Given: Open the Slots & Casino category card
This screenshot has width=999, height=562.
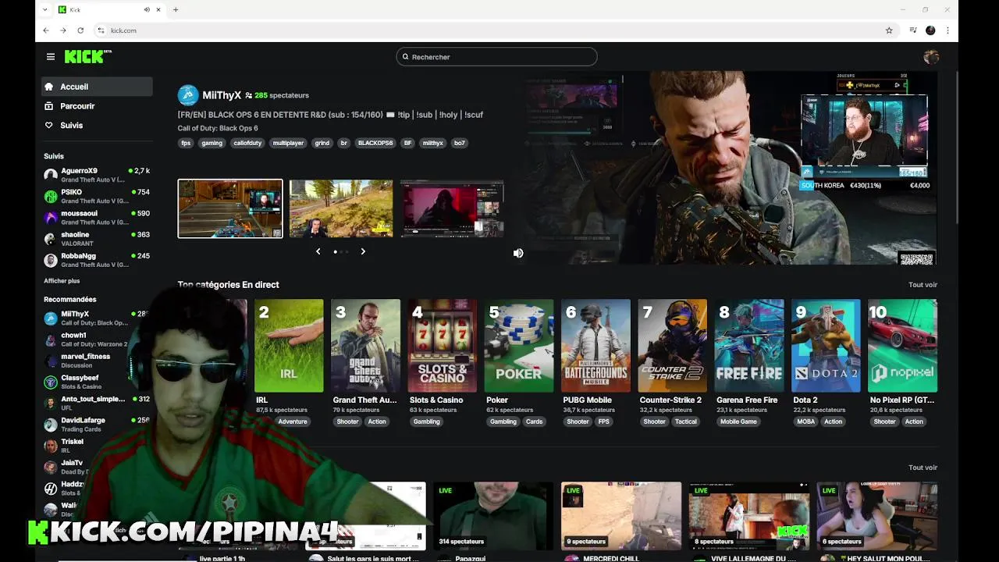Looking at the screenshot, I should tap(443, 346).
